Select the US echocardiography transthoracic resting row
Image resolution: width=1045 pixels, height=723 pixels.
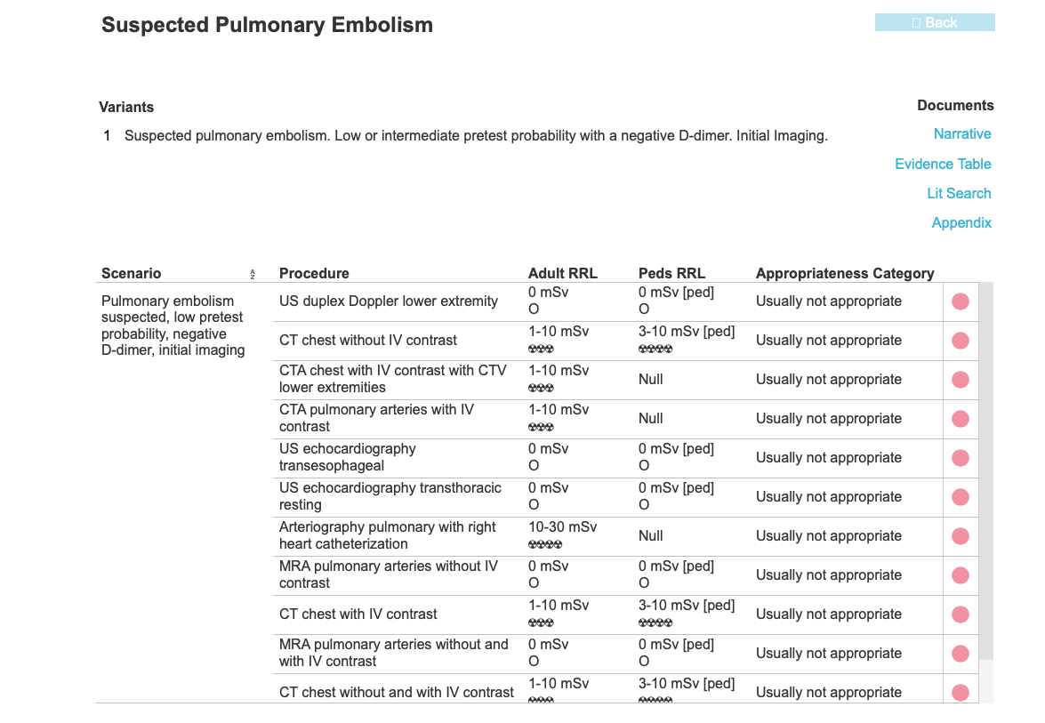(626, 497)
